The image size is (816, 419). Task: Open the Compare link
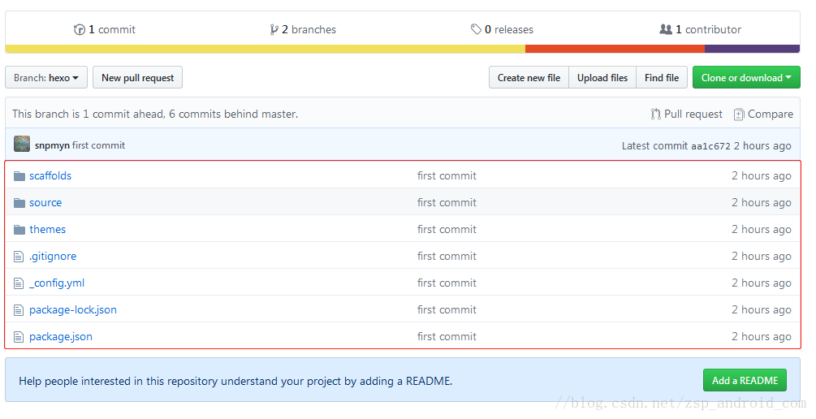pos(763,114)
